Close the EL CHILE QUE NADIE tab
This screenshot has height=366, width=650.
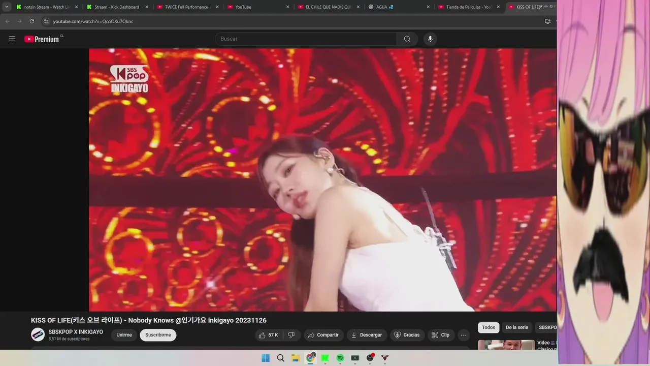358,7
